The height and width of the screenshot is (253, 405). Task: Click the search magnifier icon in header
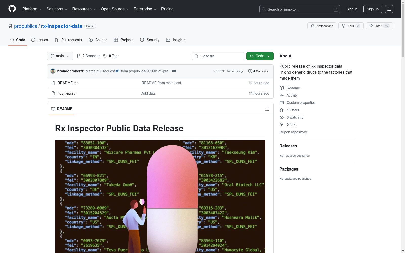click(264, 9)
